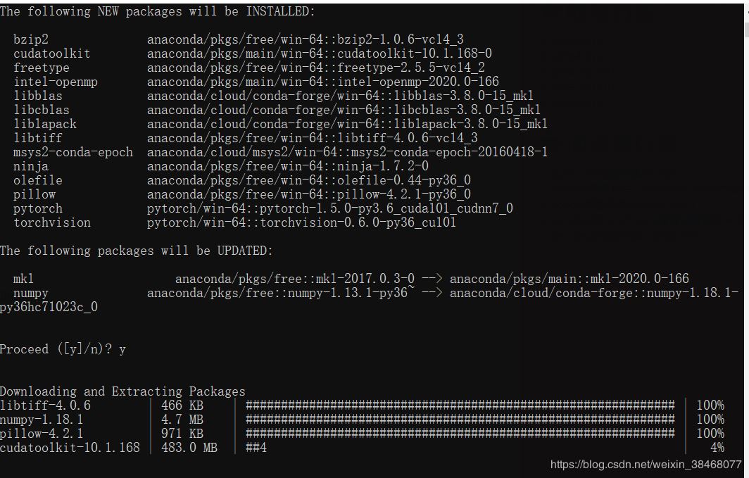Click the 'Proceed ([y]/n)?' prompt line
The width and height of the screenshot is (749, 478).
click(x=63, y=349)
